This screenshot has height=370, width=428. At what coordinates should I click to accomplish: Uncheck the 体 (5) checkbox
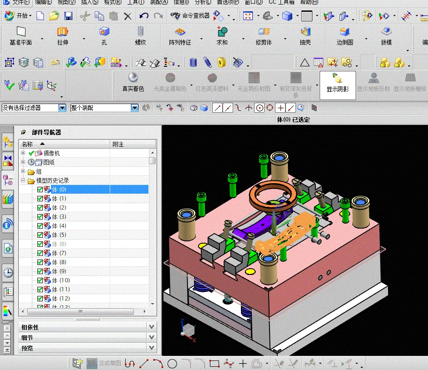point(40,235)
